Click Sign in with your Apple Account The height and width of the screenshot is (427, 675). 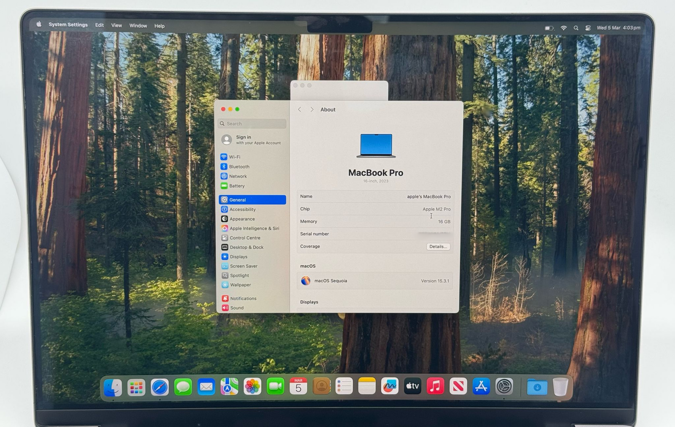pyautogui.click(x=252, y=140)
